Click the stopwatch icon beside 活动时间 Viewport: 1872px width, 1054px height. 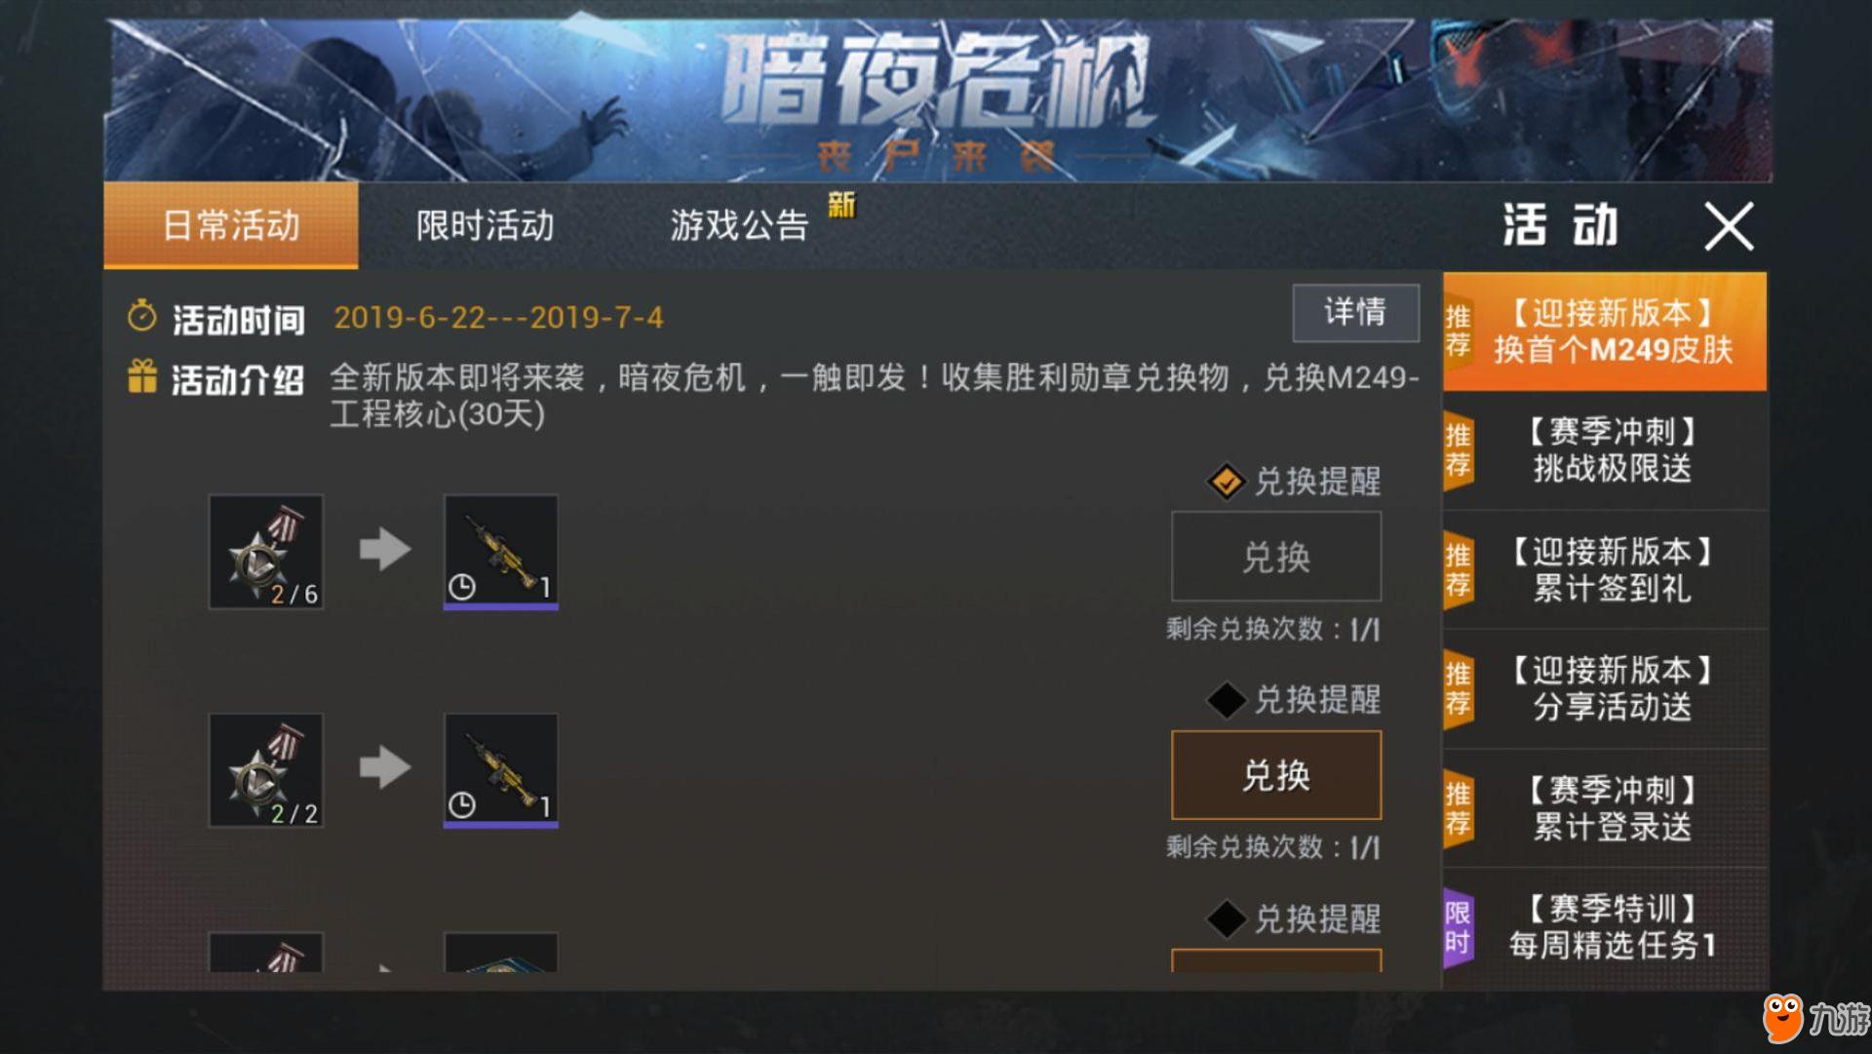[x=142, y=316]
